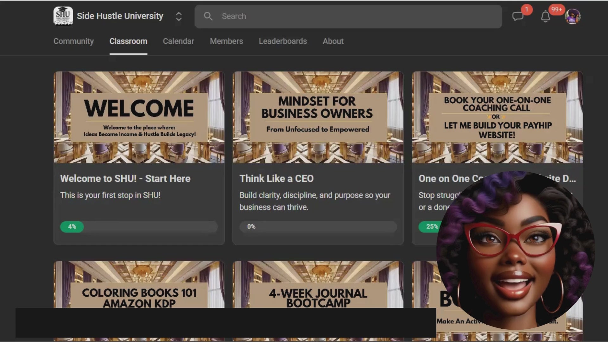Open the Members tab
The image size is (608, 342).
[226, 41]
